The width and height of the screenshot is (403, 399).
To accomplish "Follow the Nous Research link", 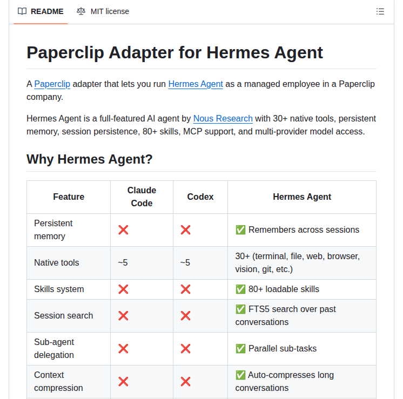I will 223,118.
